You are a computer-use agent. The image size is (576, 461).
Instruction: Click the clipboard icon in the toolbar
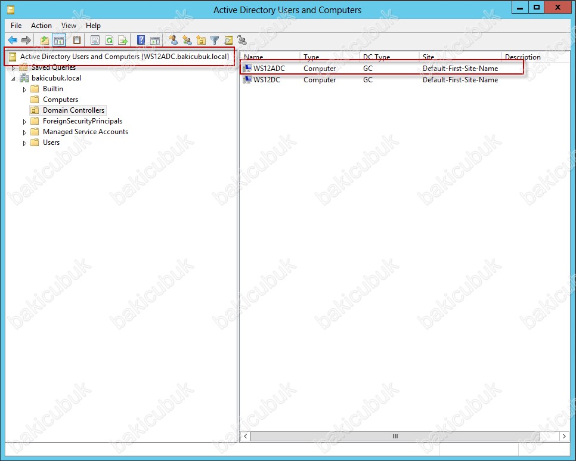pyautogui.click(x=77, y=40)
